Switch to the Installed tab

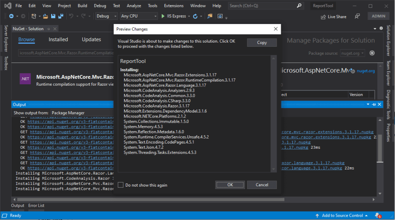click(58, 39)
